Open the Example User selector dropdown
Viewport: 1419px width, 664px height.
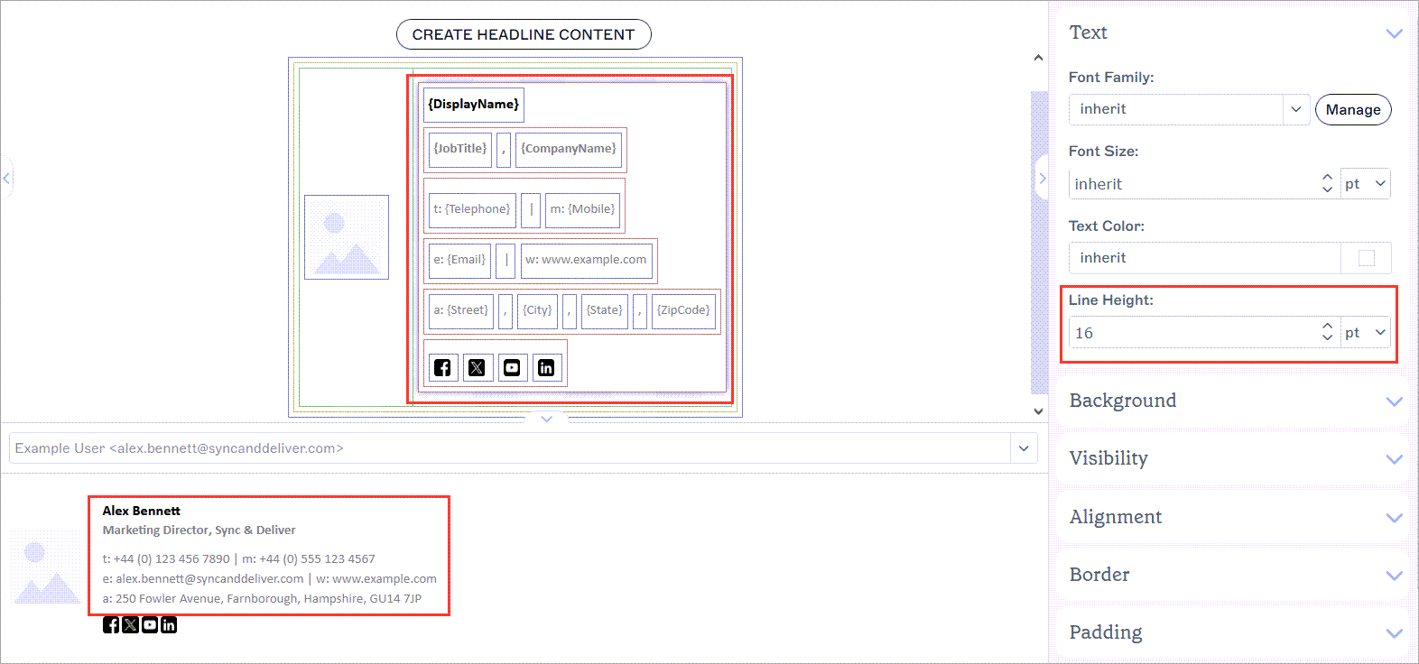[1023, 448]
